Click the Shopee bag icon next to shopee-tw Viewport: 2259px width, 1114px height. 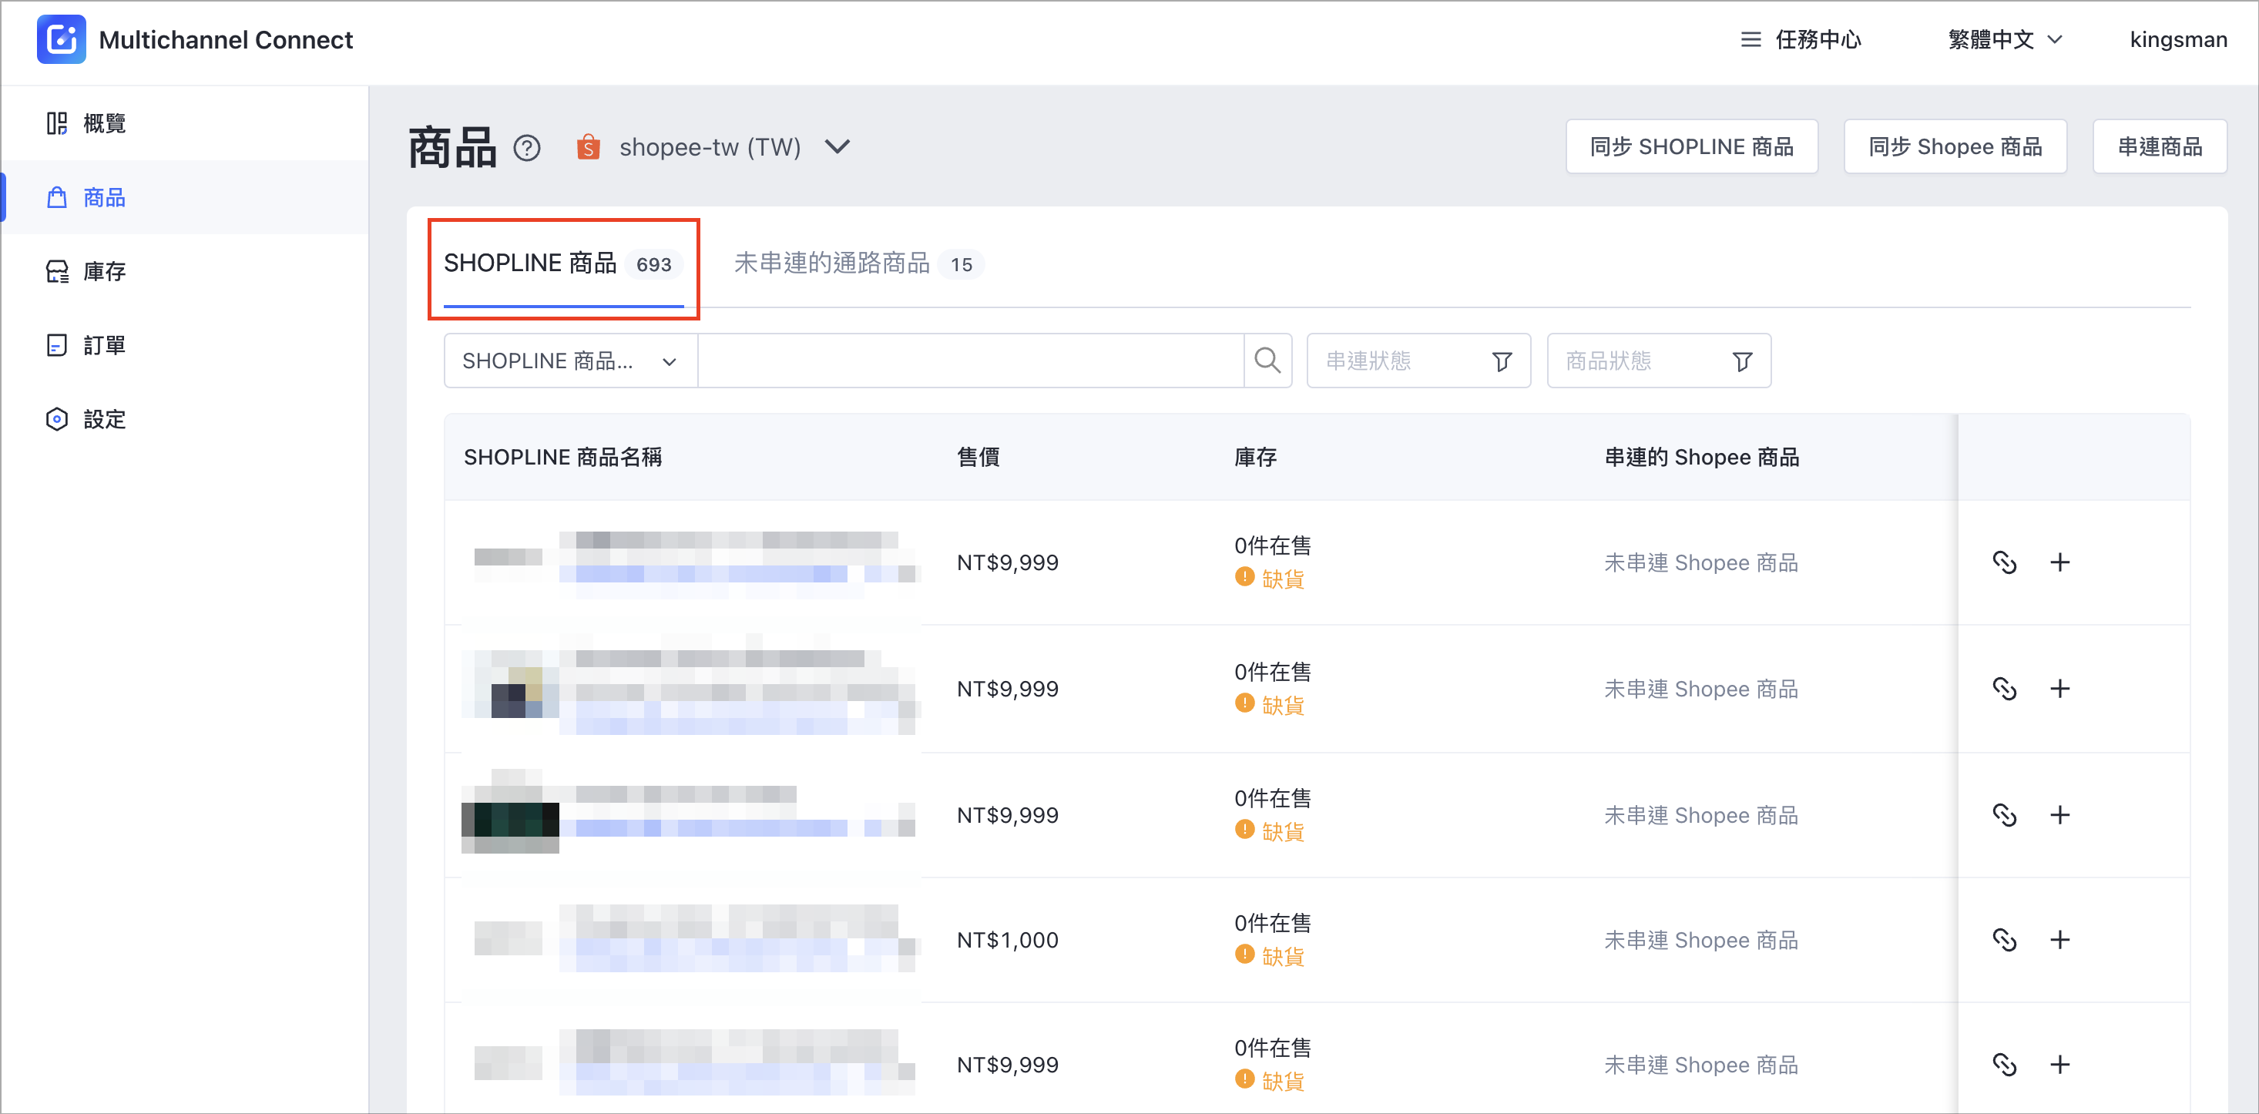click(x=589, y=146)
